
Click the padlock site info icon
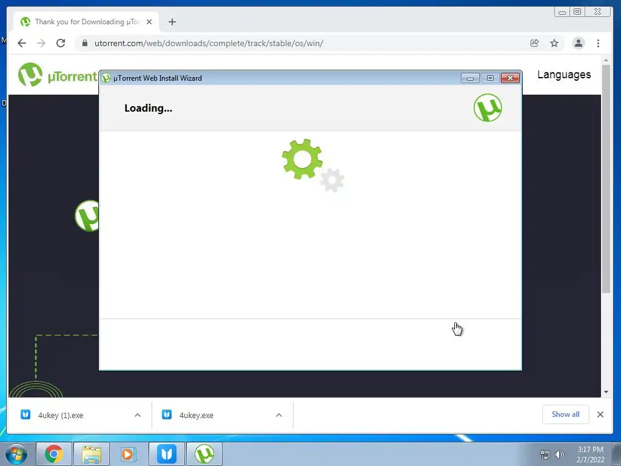[84, 43]
